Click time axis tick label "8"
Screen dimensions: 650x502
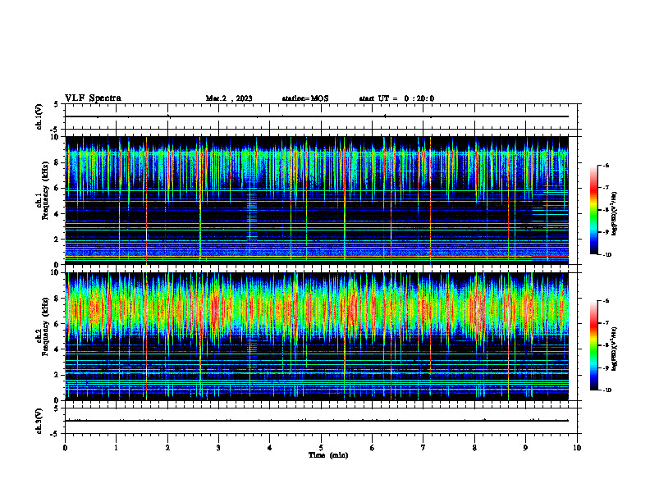click(474, 448)
